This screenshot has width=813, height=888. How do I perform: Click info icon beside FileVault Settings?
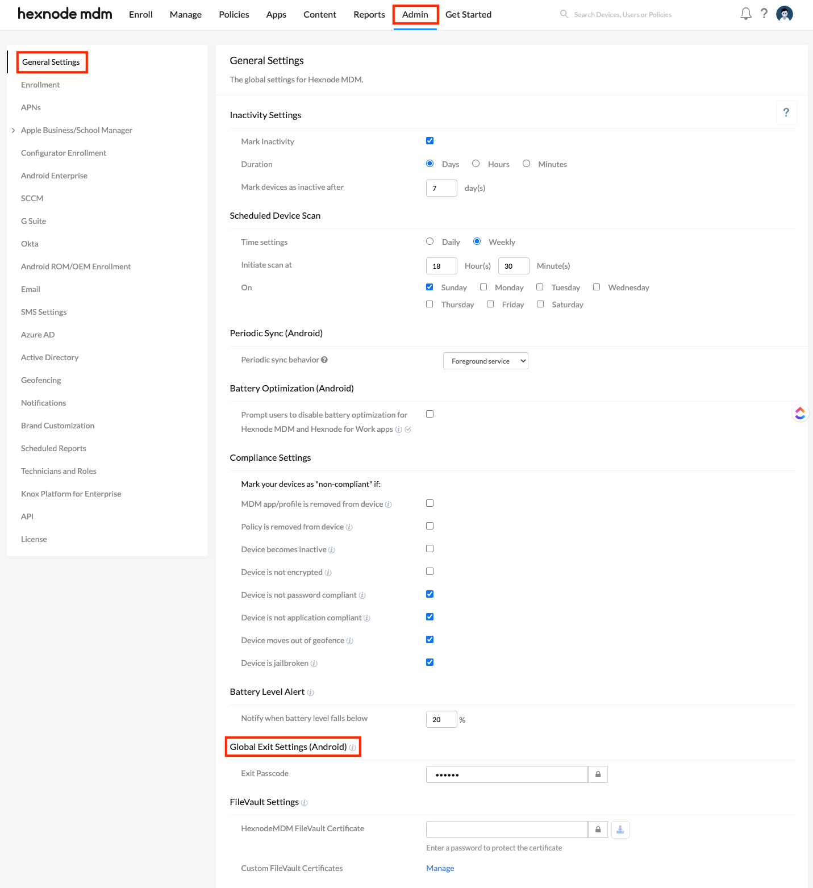click(305, 803)
